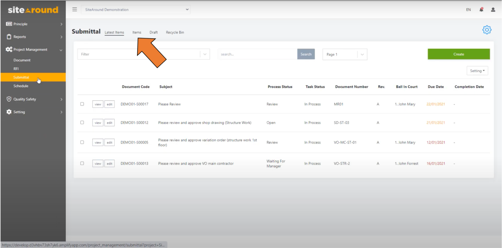Tick the checkbox for DEMO01-S00012
This screenshot has height=248, width=502.
coord(82,123)
